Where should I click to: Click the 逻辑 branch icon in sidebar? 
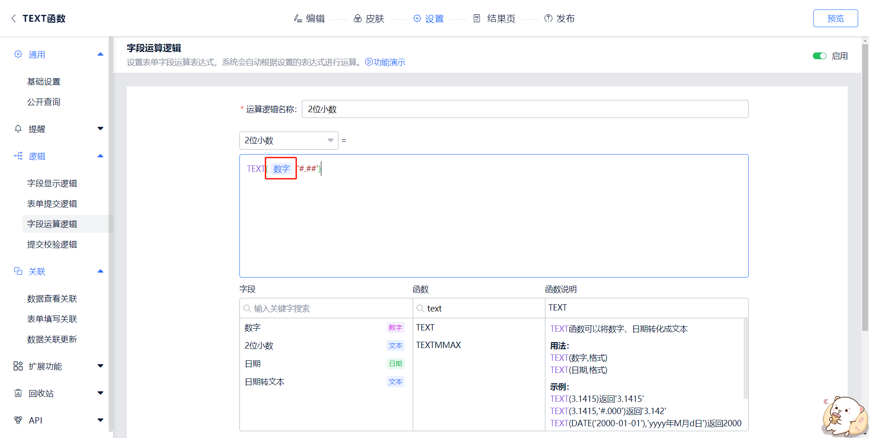(18, 156)
